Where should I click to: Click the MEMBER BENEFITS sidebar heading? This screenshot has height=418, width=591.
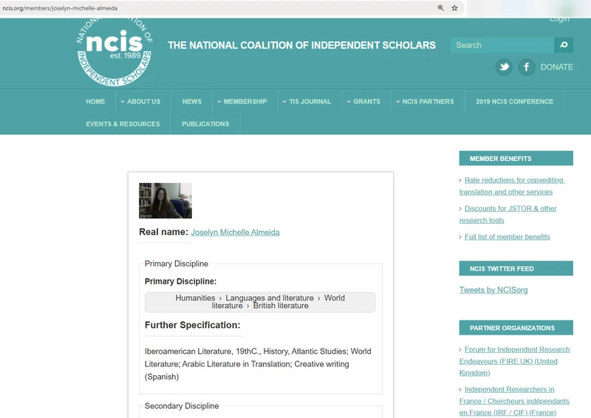[x=516, y=158]
